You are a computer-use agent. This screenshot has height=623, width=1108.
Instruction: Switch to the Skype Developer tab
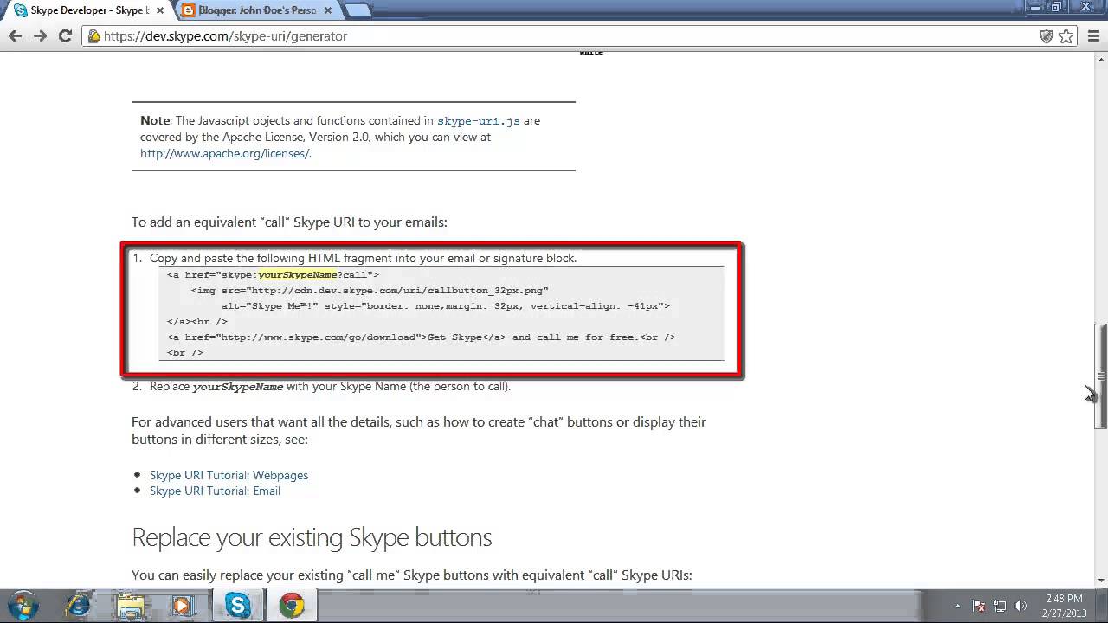[88, 10]
